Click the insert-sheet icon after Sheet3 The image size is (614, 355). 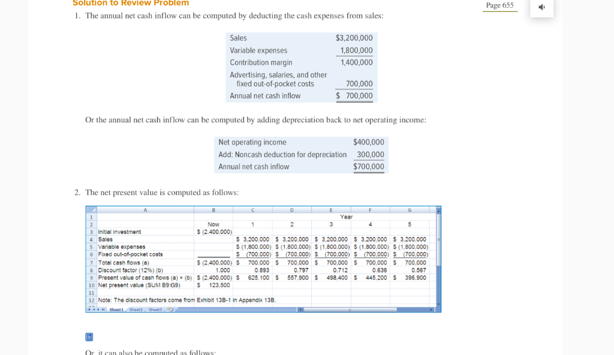171,309
